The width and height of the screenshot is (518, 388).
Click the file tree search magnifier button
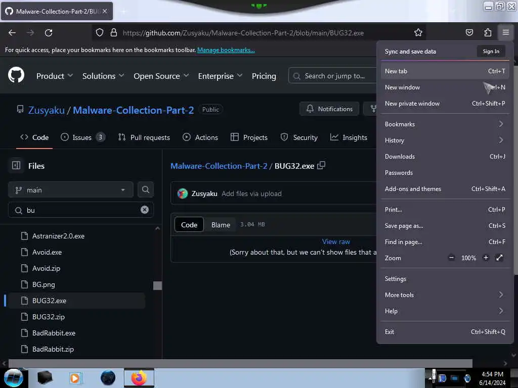(x=145, y=189)
